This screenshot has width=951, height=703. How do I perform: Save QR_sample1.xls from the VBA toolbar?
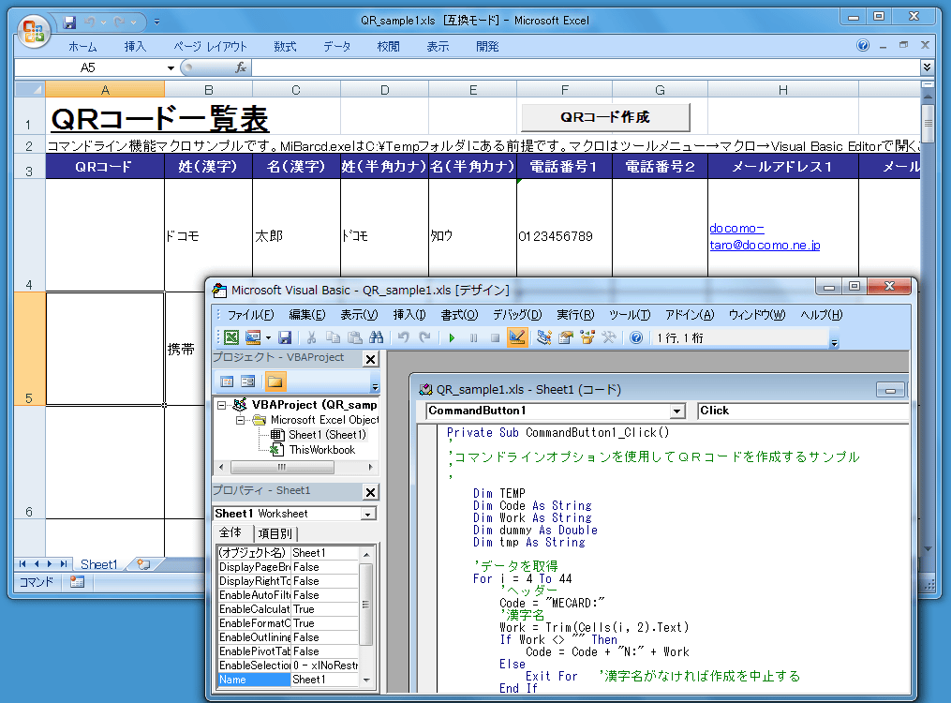pyautogui.click(x=285, y=337)
